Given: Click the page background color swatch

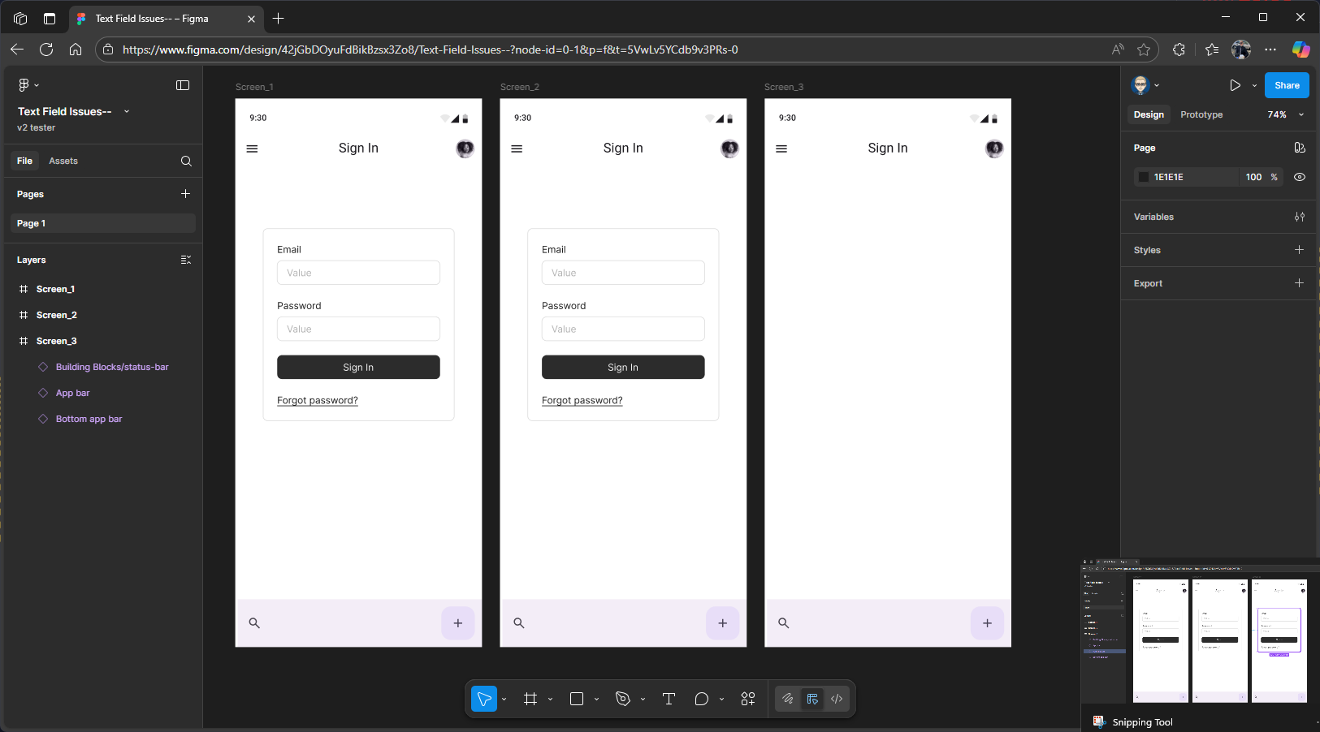Looking at the screenshot, I should pyautogui.click(x=1144, y=177).
